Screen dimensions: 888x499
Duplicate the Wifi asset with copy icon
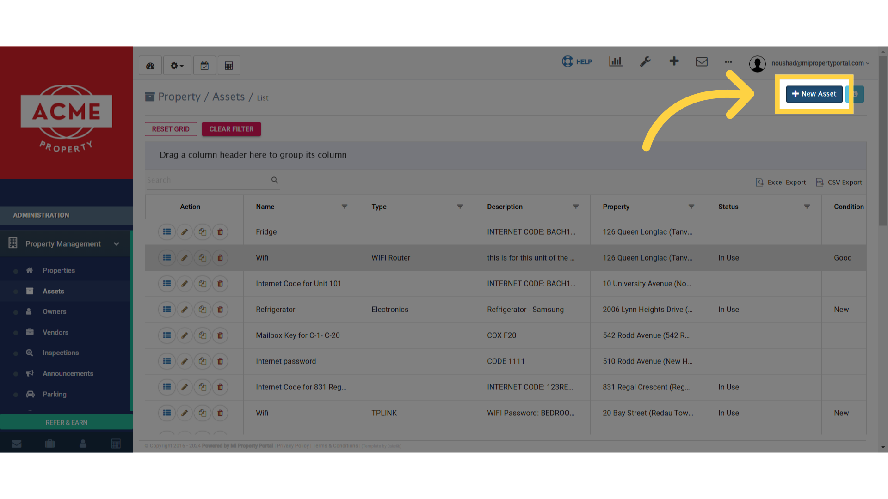(202, 257)
